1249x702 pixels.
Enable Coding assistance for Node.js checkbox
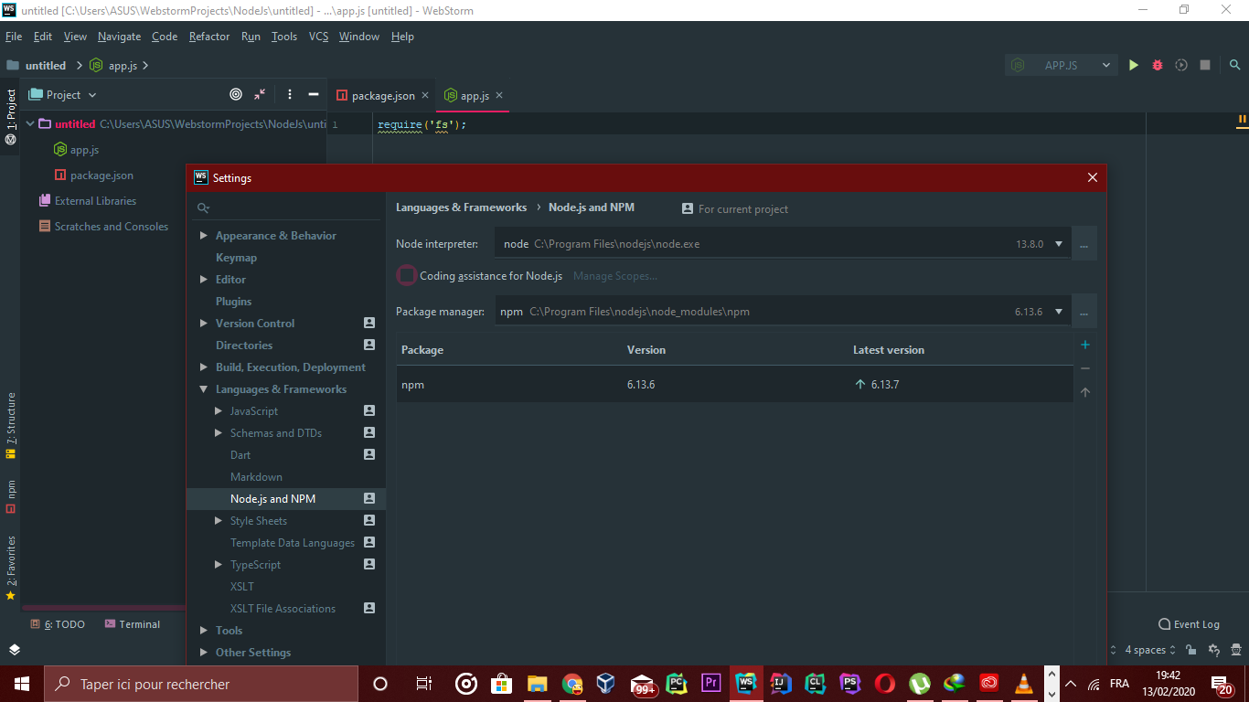point(407,275)
